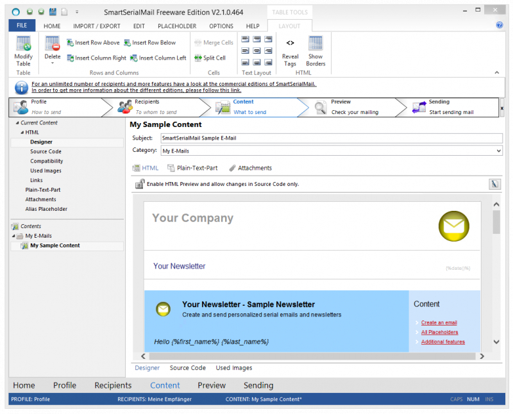Align cell text middle center
This screenshot has width=513, height=414.
click(257, 51)
